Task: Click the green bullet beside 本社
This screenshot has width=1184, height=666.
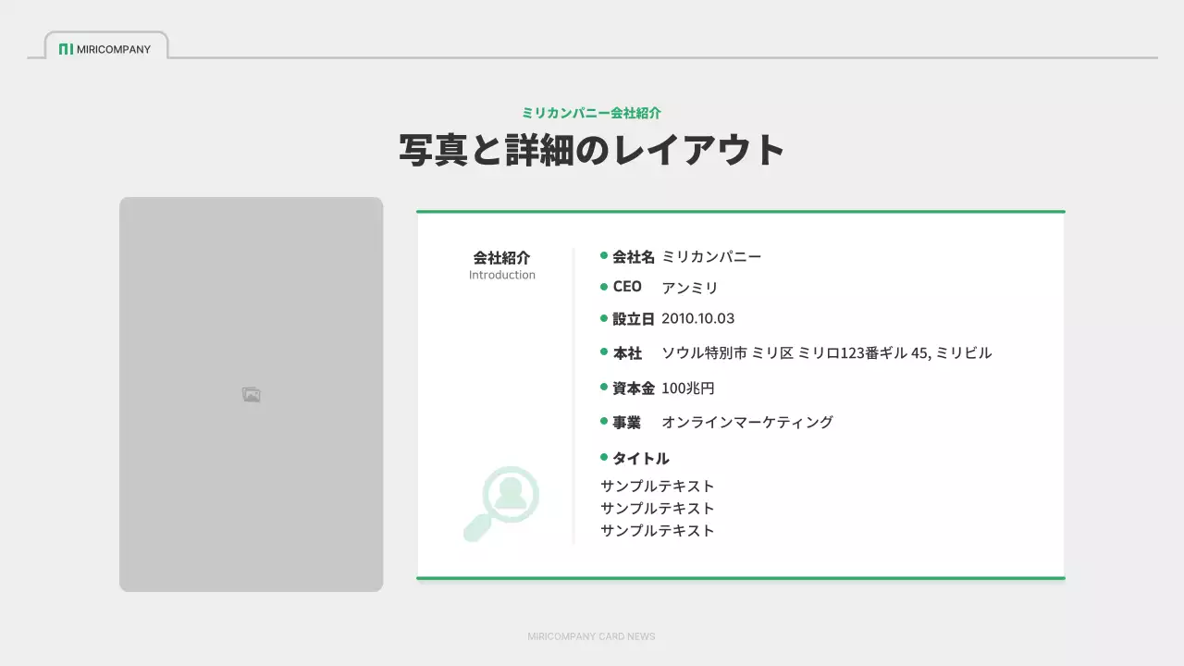Action: tap(603, 351)
